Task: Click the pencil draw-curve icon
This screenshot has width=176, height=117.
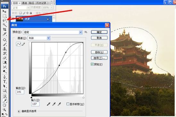Action: tap(23, 44)
